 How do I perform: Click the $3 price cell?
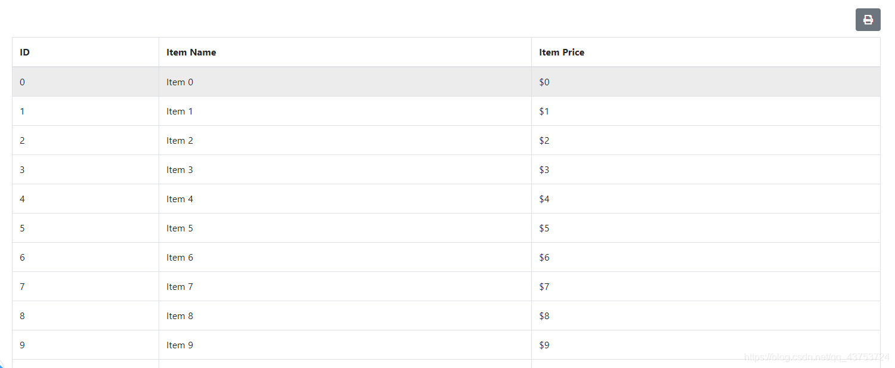[x=706, y=170]
